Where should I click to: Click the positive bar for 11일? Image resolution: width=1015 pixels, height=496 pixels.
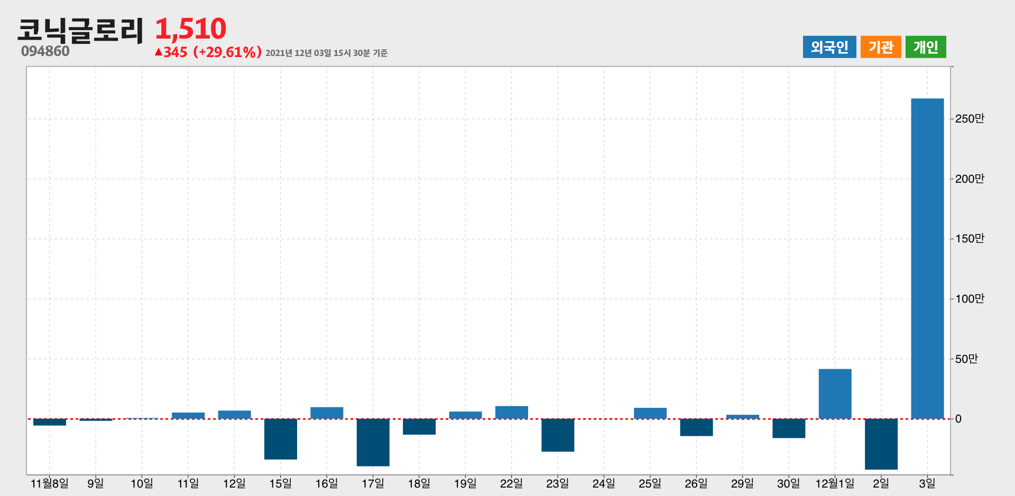click(188, 416)
